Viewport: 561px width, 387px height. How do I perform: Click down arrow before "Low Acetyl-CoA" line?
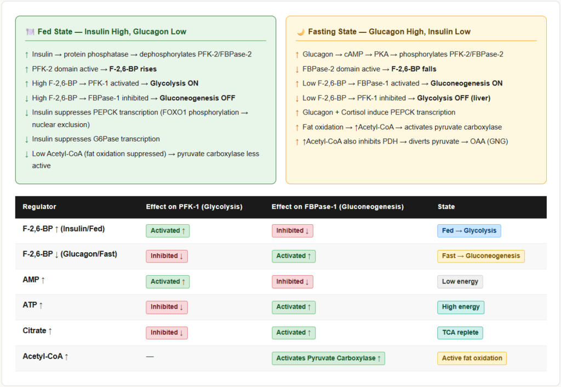tap(26, 154)
